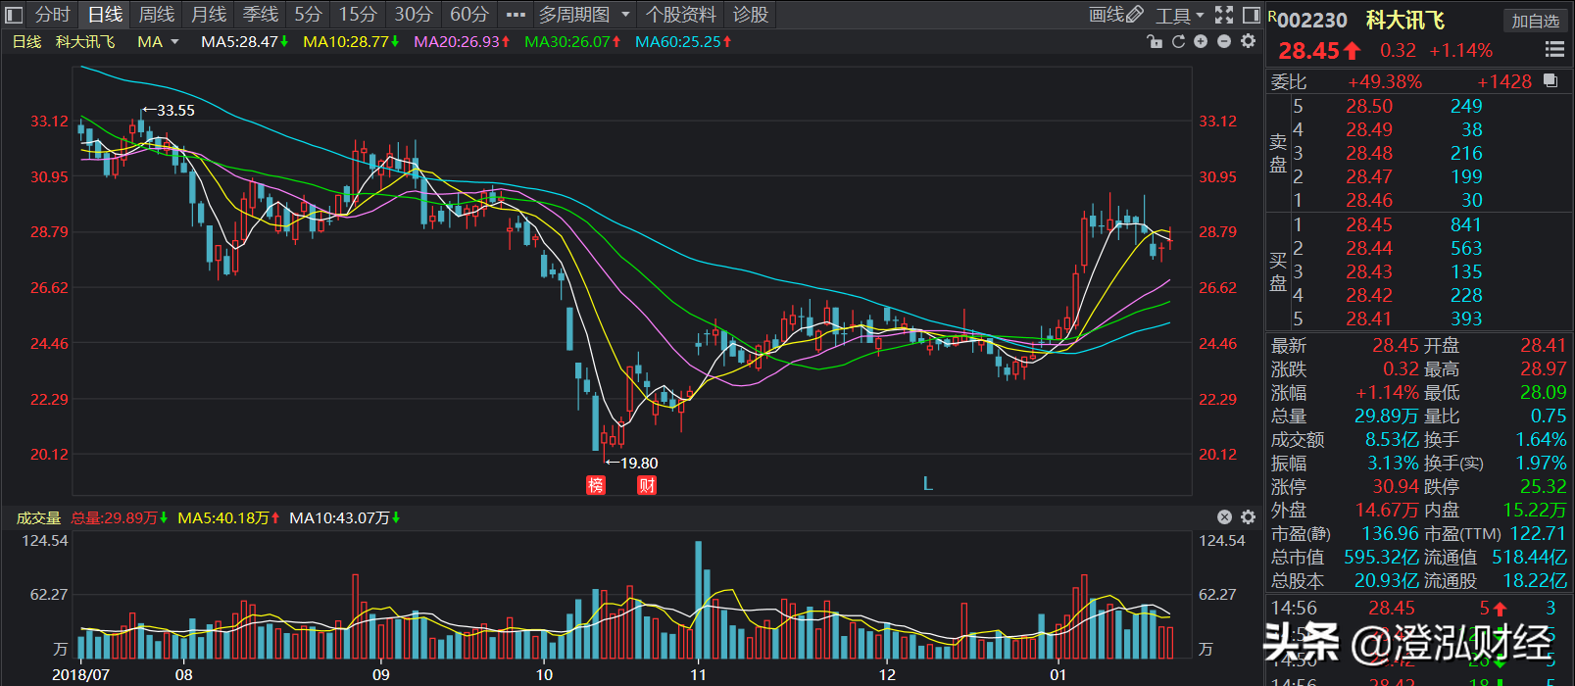Expand the 工具 tools dropdown
This screenshot has height=686, width=1575.
(x=1179, y=15)
